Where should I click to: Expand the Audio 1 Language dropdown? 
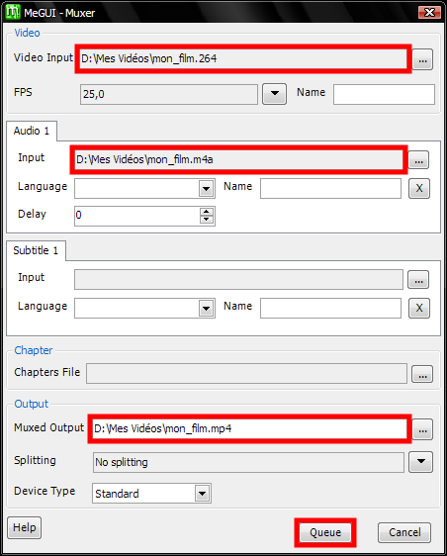(x=207, y=189)
